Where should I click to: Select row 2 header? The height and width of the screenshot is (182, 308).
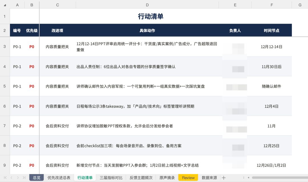(5, 31)
